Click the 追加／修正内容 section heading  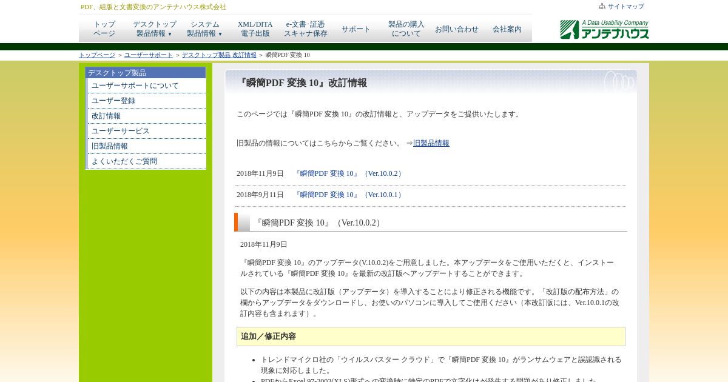431,337
